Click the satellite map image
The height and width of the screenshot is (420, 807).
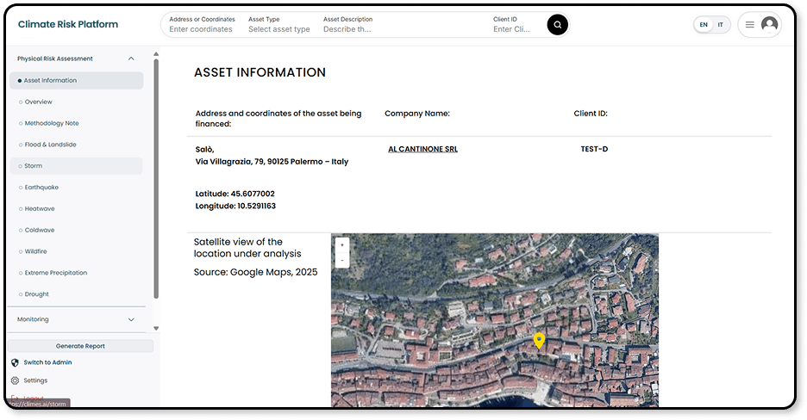point(495,320)
